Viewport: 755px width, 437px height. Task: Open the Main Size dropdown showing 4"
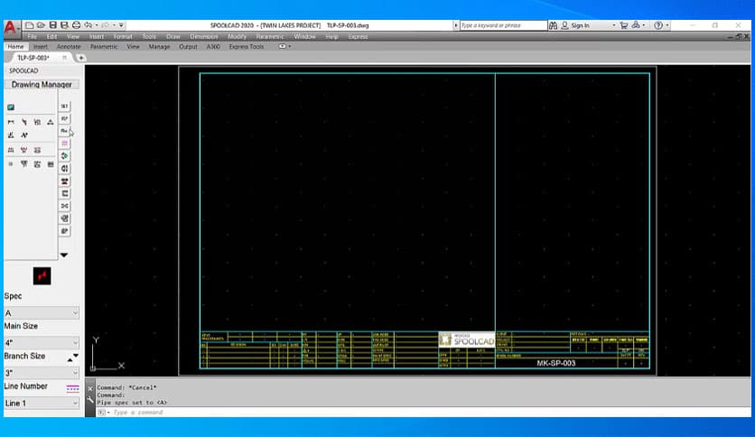click(x=42, y=343)
